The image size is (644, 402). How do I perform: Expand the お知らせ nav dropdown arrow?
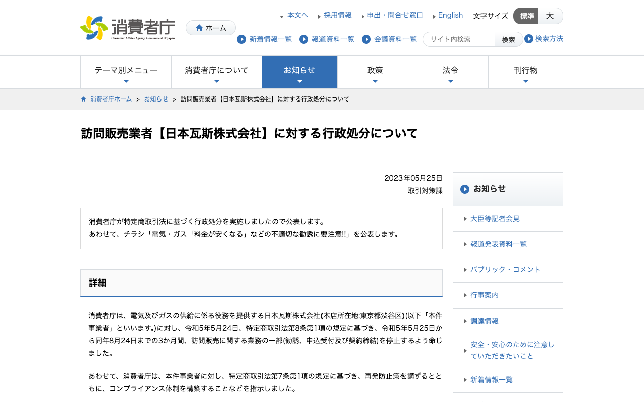click(300, 81)
